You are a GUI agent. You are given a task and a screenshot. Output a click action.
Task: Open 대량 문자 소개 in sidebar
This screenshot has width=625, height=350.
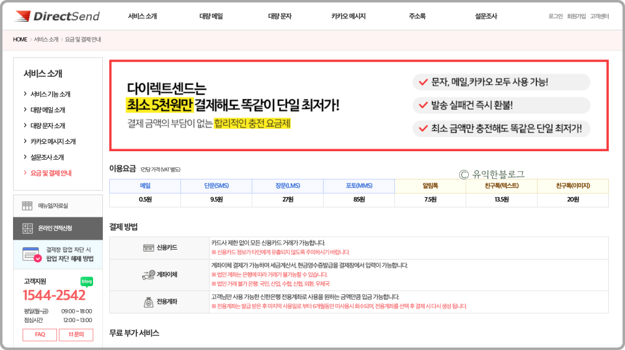(x=48, y=126)
